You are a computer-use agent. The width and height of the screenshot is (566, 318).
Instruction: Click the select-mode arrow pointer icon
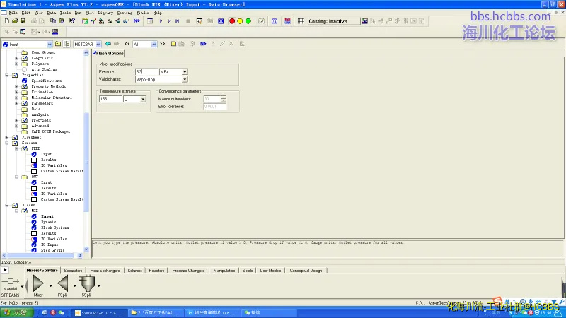[x=5, y=270]
